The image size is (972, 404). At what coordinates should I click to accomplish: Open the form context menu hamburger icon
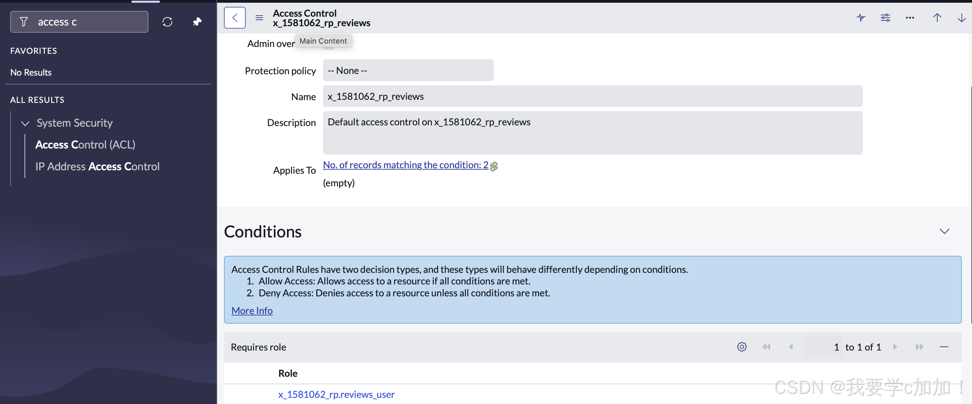click(259, 18)
